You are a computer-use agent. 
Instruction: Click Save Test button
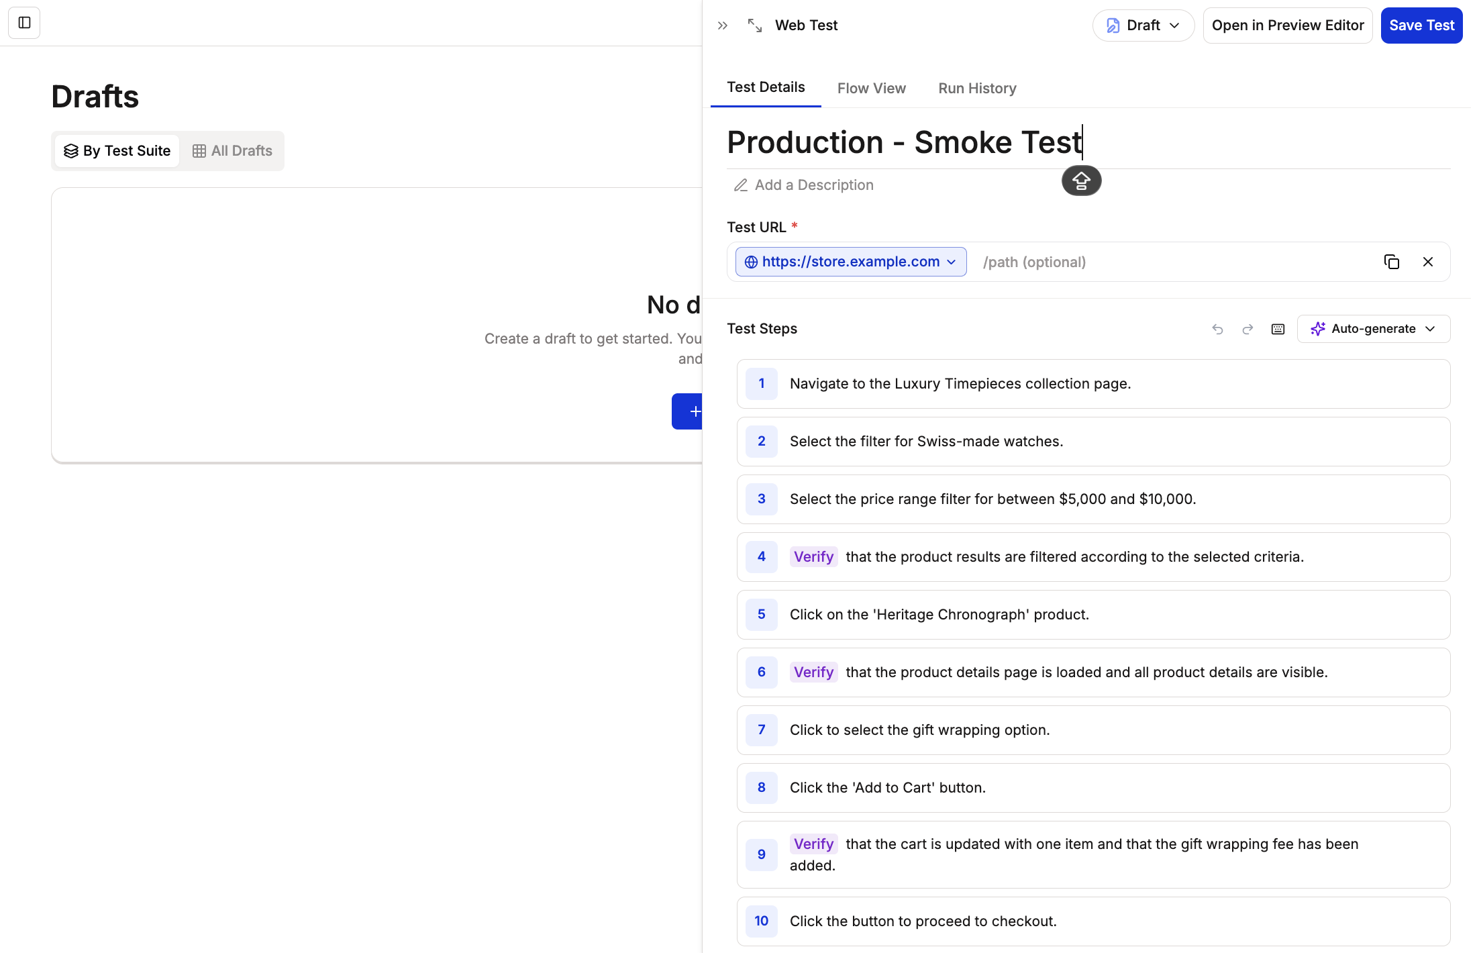[1421, 26]
